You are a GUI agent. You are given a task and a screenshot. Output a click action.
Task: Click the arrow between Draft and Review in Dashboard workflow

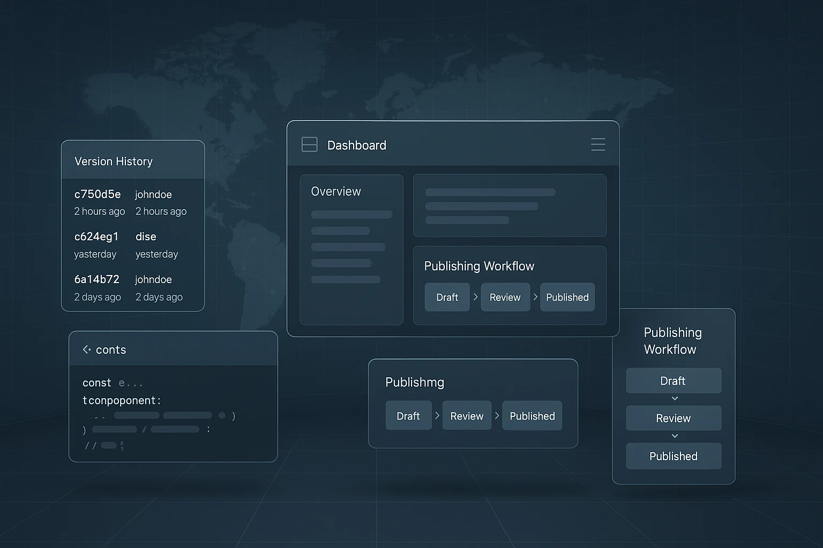475,297
